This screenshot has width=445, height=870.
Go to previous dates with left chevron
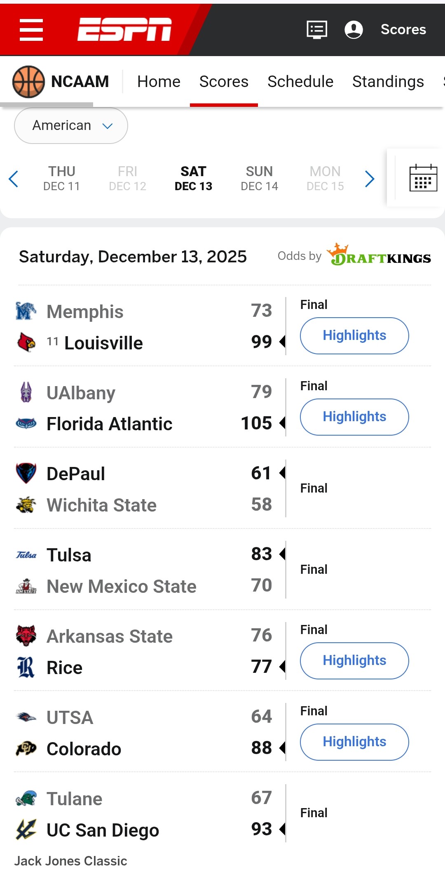tap(14, 179)
